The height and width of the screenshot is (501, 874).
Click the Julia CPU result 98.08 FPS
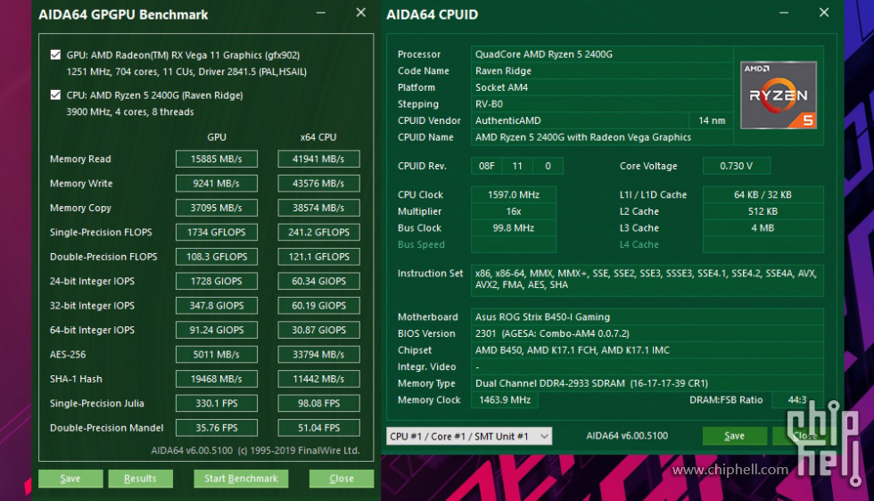coord(318,404)
